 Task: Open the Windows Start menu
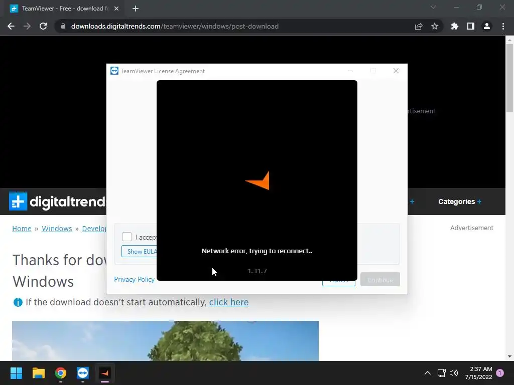(x=16, y=373)
